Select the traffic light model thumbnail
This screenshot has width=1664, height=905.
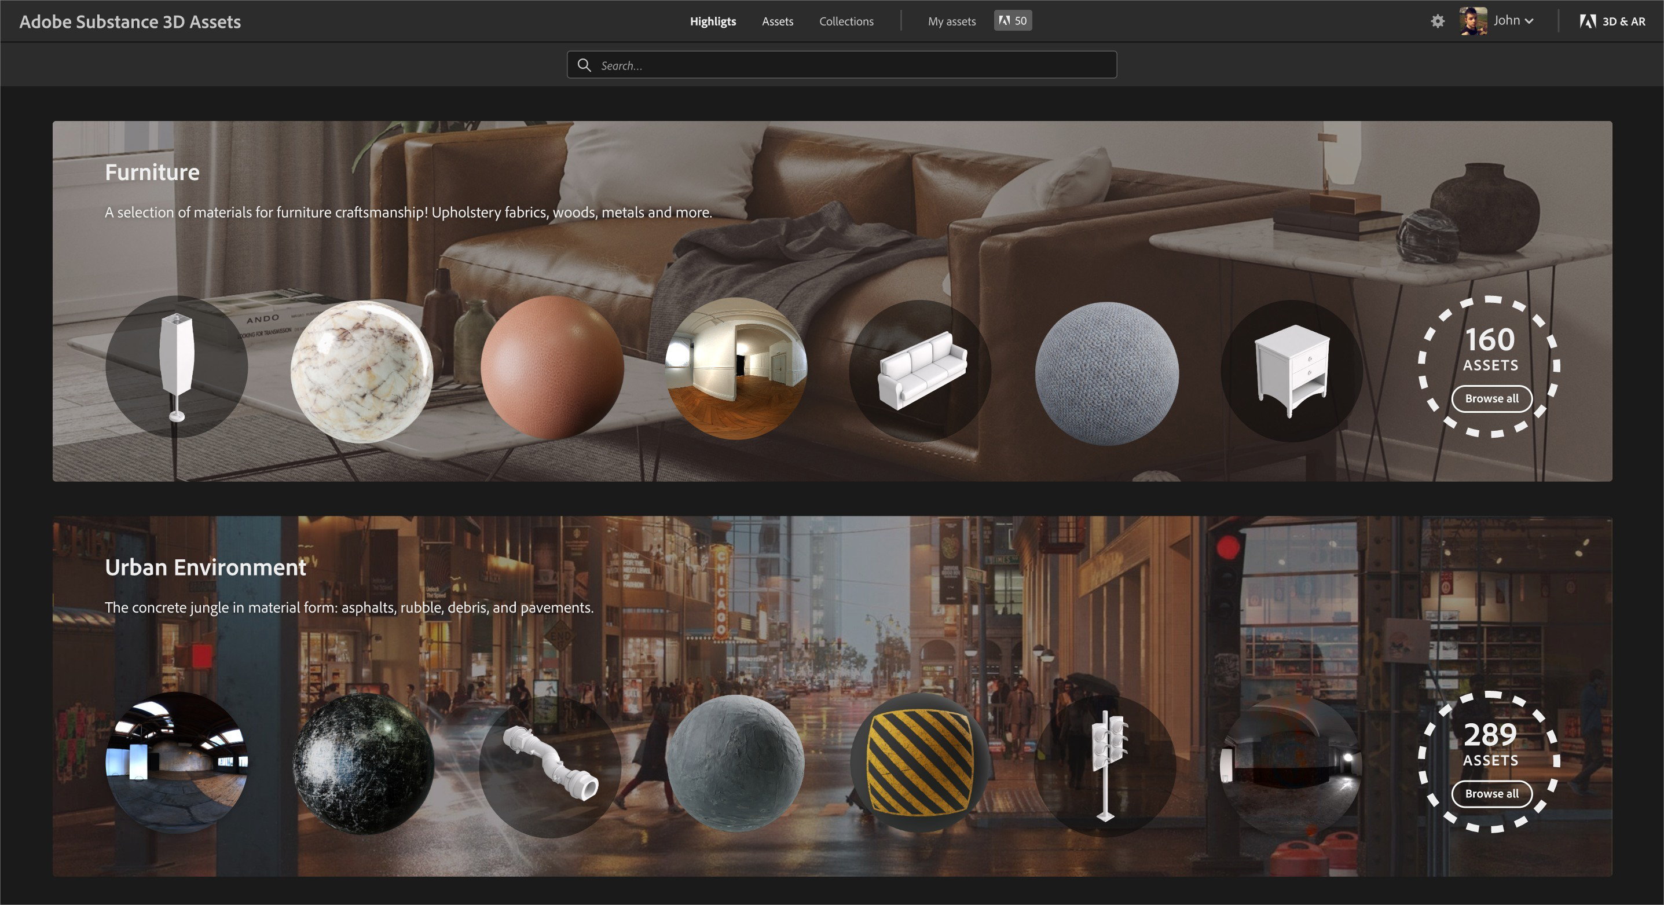coord(1106,765)
